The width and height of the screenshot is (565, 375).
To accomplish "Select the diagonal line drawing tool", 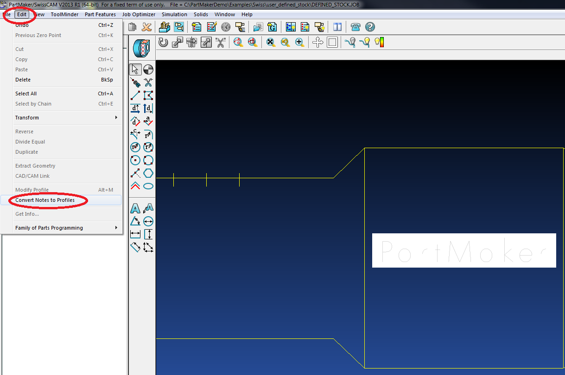I will click(x=135, y=95).
